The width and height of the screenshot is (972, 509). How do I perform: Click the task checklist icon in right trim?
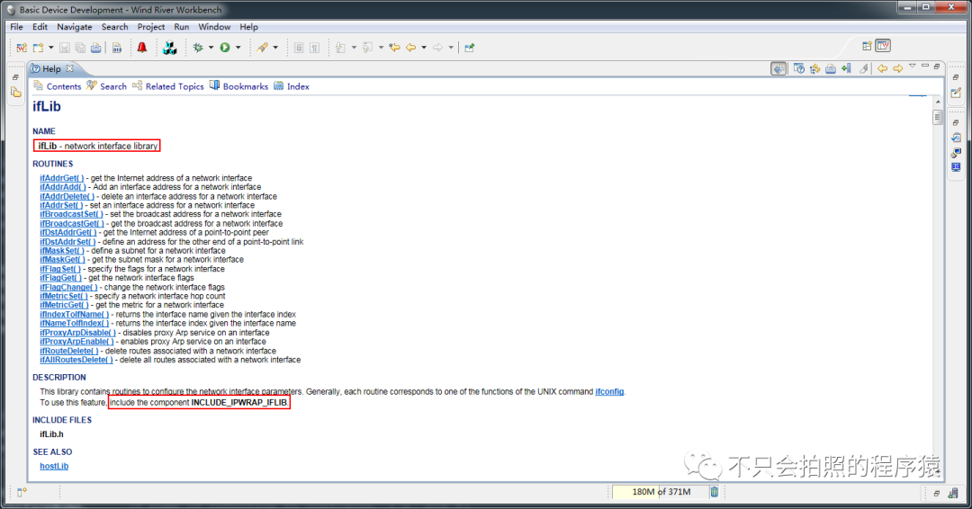956,138
